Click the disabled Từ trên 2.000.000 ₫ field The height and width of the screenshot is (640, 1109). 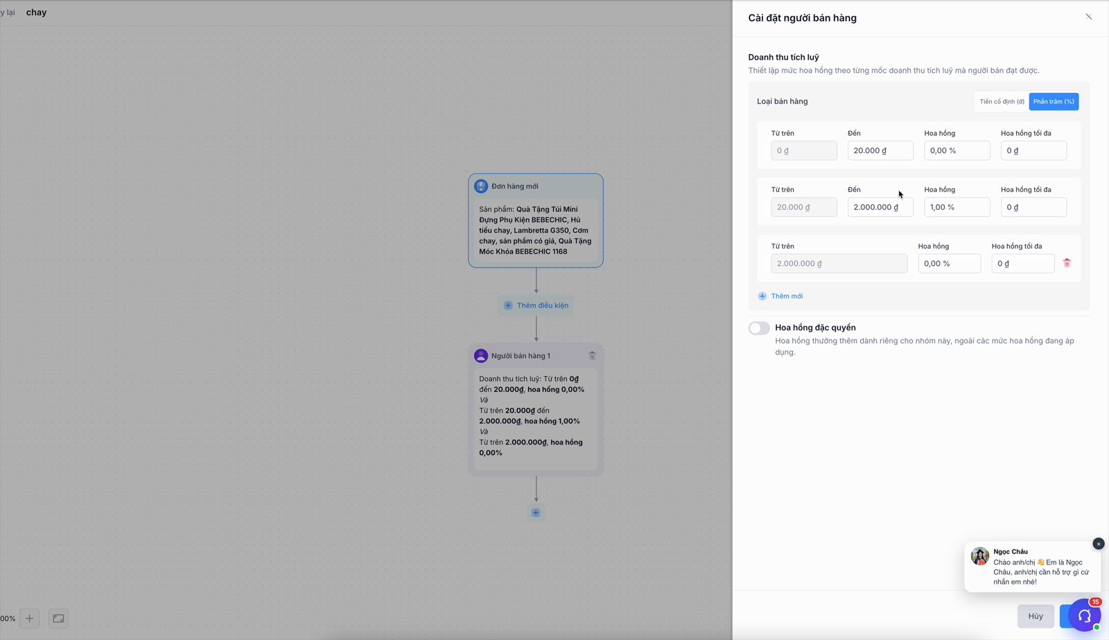pyautogui.click(x=839, y=263)
